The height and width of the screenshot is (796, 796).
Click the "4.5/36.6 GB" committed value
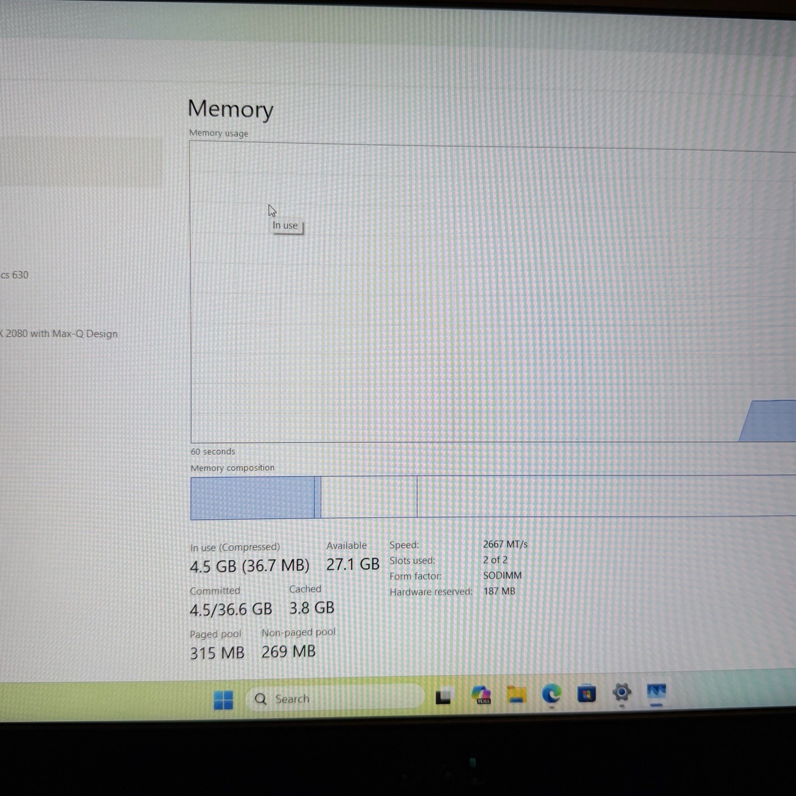(231, 609)
